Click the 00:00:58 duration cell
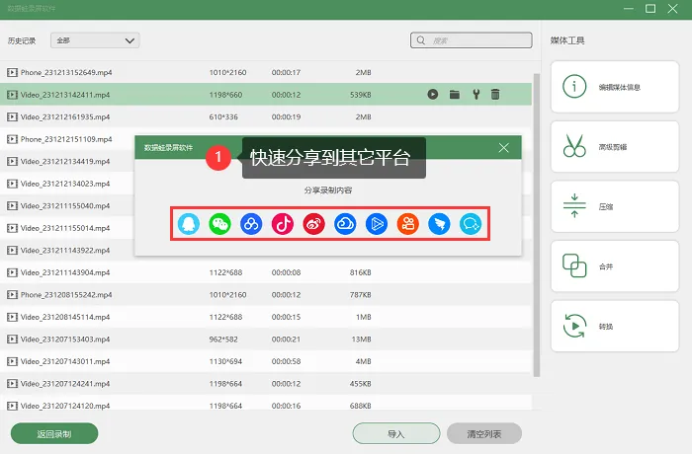The width and height of the screenshot is (692, 454). 286,361
